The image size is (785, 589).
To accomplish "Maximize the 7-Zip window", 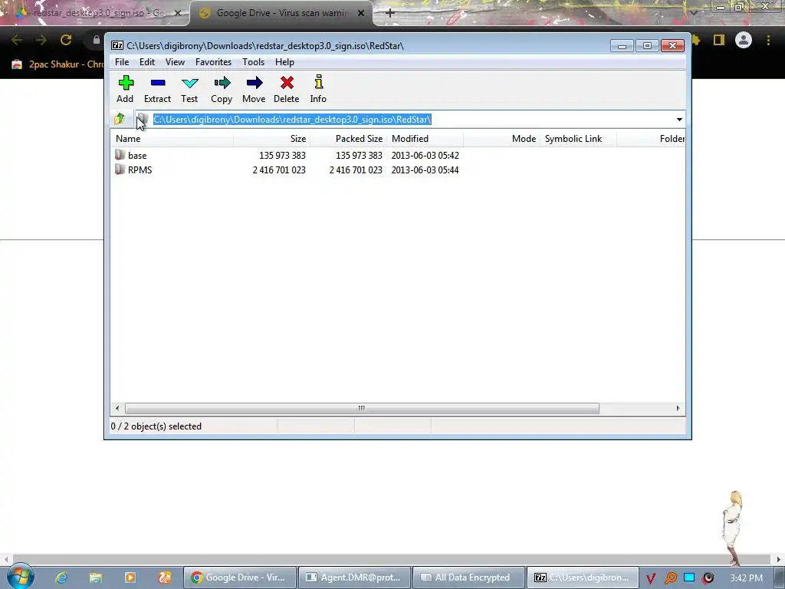I will [647, 45].
